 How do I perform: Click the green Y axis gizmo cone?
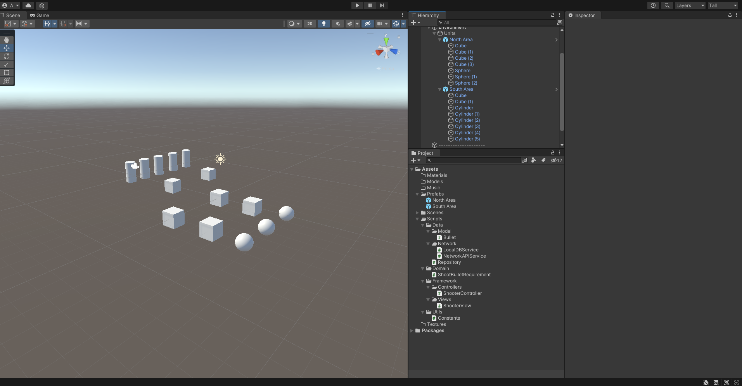386,40
